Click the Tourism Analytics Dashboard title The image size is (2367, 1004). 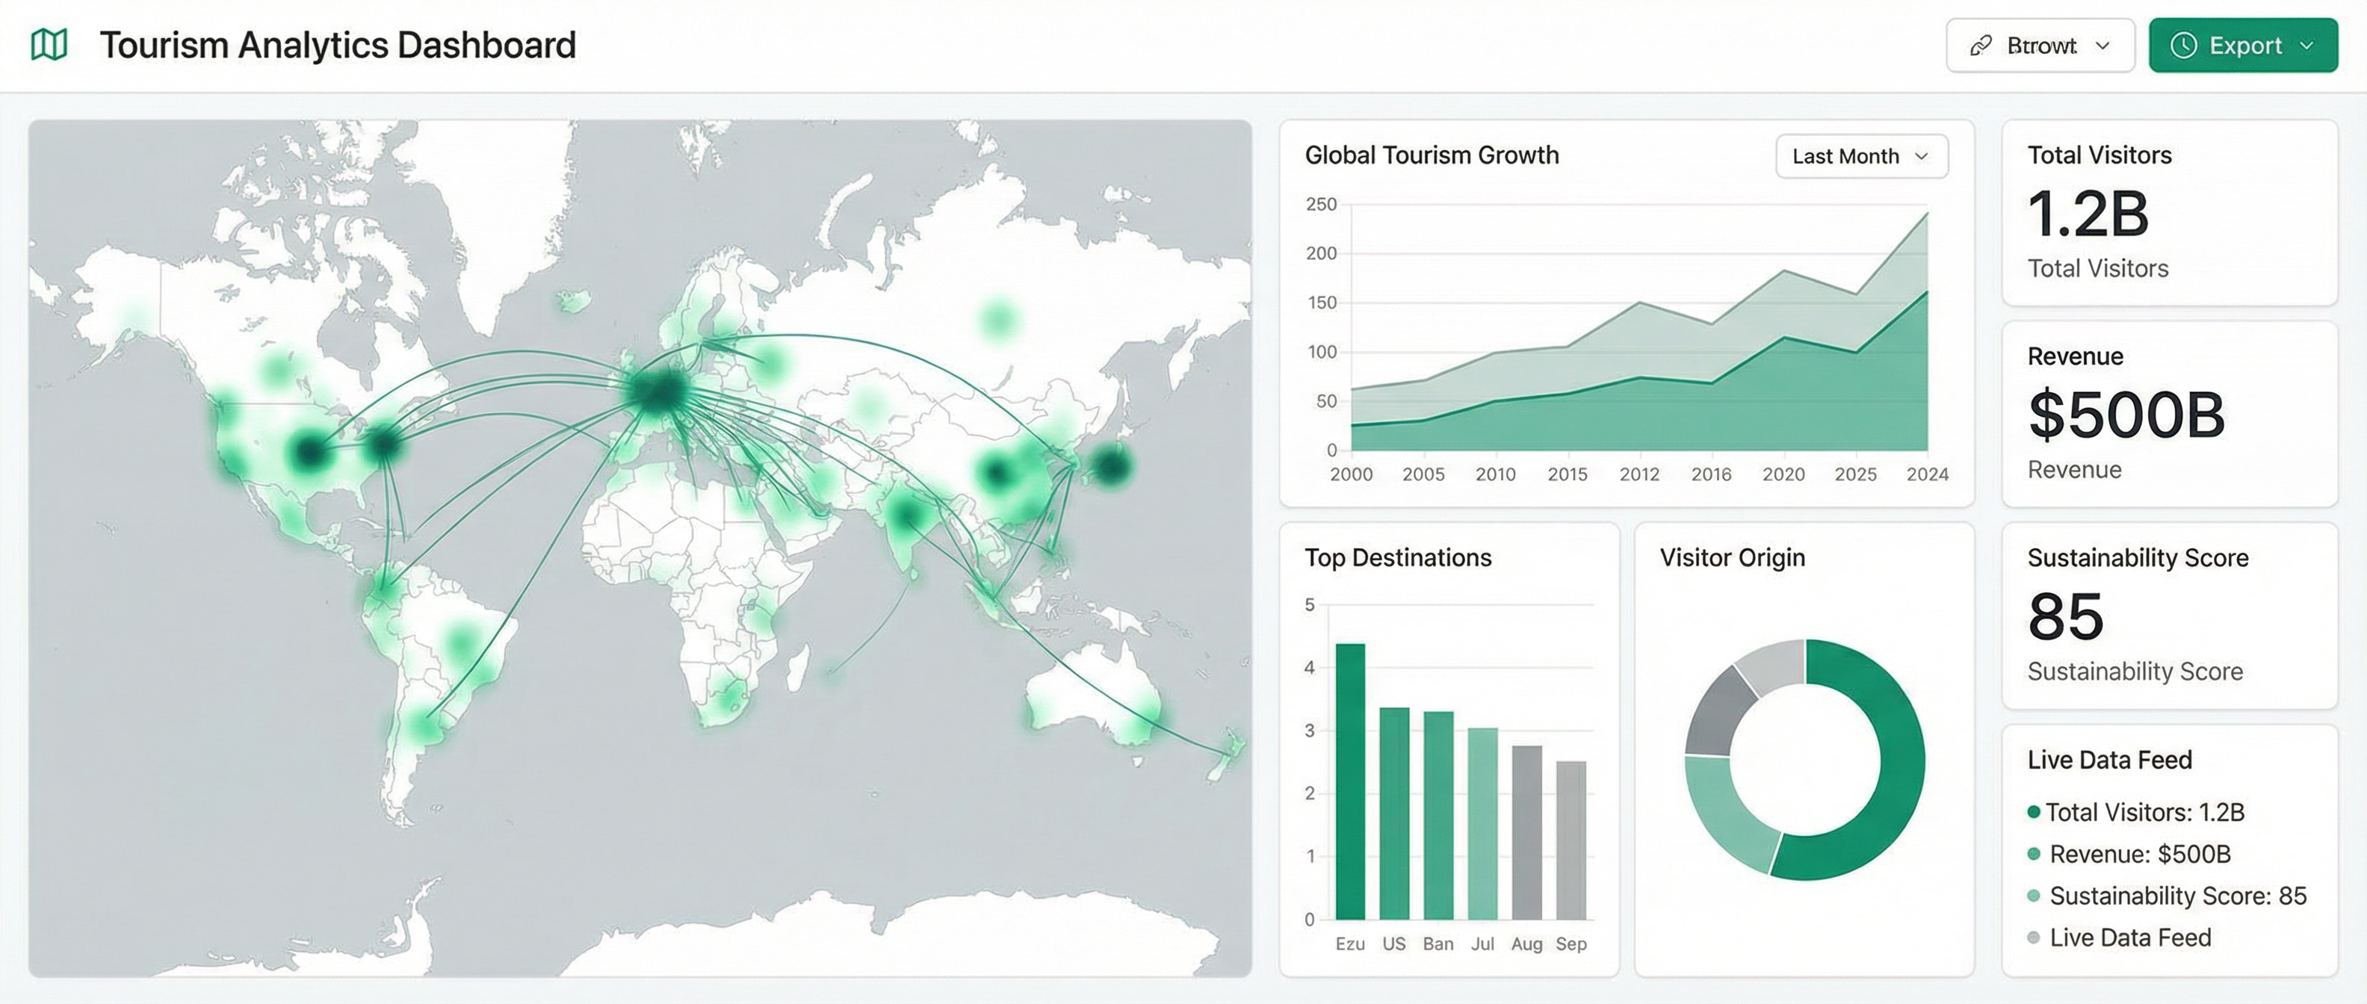point(337,45)
